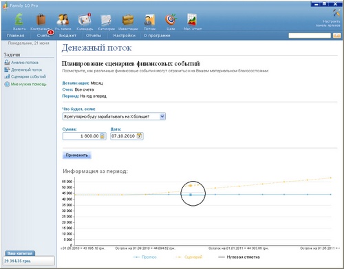Click the search button icon next to search field
Image resolution: width=344 pixels, height=269 pixels.
336,36
